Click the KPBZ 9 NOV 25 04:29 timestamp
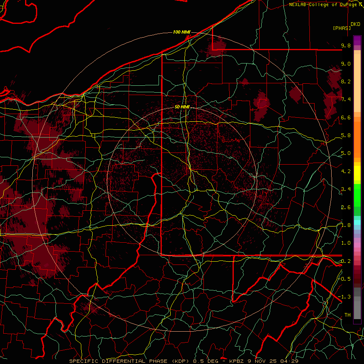The height and width of the screenshot is (364, 364). 264,361
